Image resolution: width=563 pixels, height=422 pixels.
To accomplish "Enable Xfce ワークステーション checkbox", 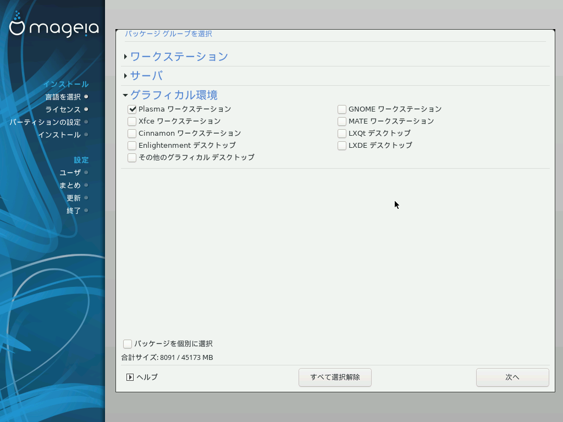I will [132, 121].
